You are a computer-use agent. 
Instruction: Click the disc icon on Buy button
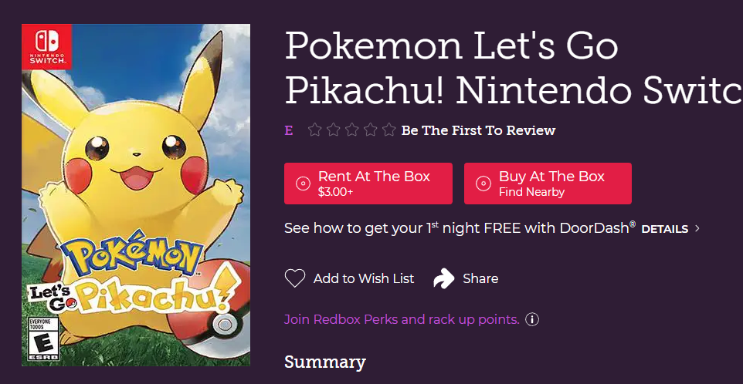point(483,184)
